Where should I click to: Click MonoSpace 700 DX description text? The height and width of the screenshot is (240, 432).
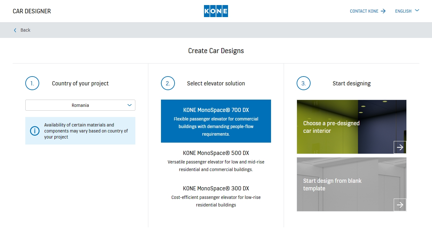tap(216, 126)
